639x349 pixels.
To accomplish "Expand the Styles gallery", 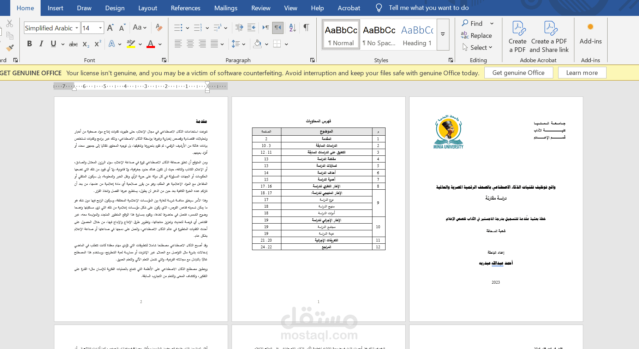I will tap(443, 34).
